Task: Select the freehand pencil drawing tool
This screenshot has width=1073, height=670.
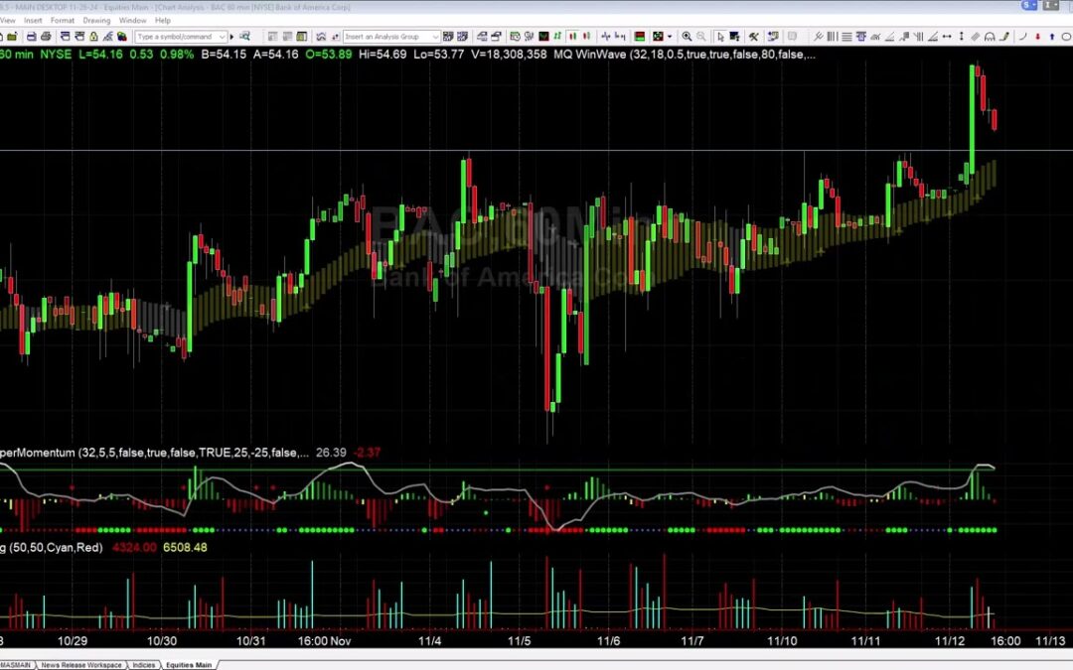Action: click(1004, 36)
